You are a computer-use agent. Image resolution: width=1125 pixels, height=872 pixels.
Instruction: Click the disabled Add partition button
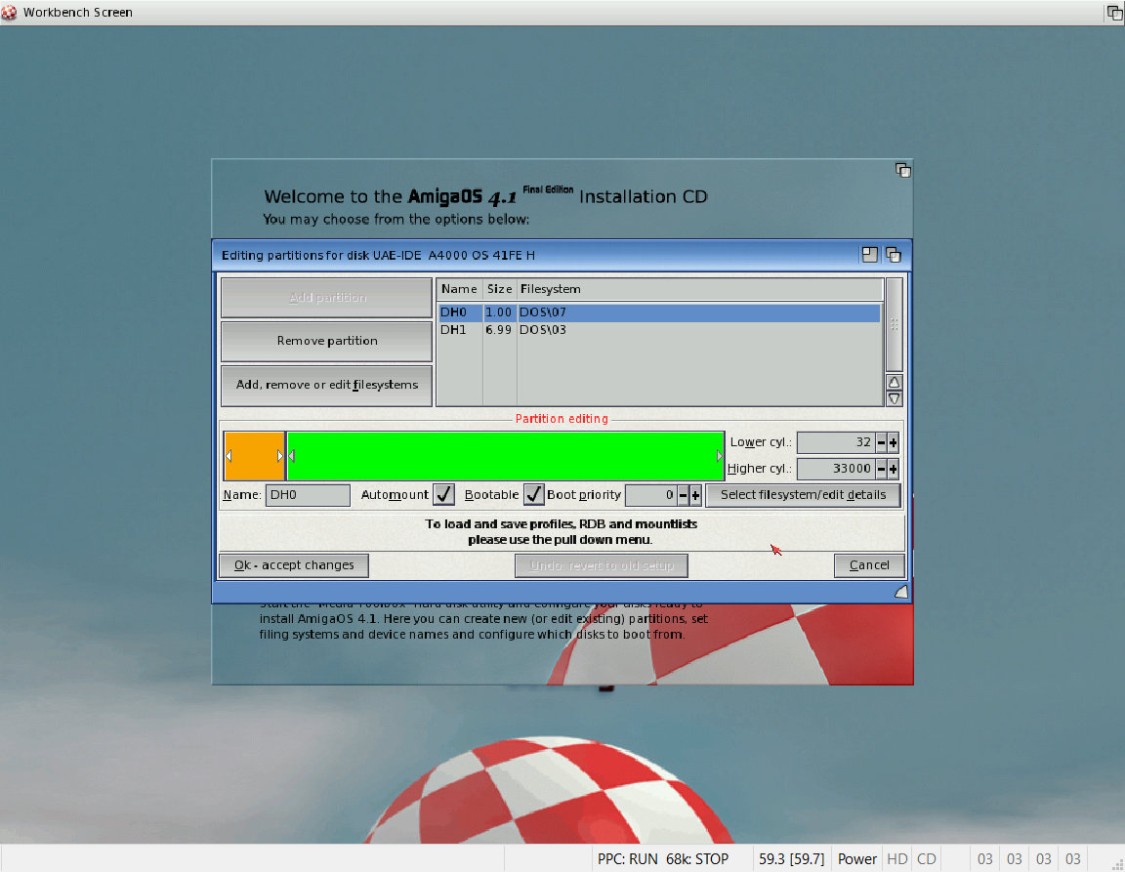326,297
